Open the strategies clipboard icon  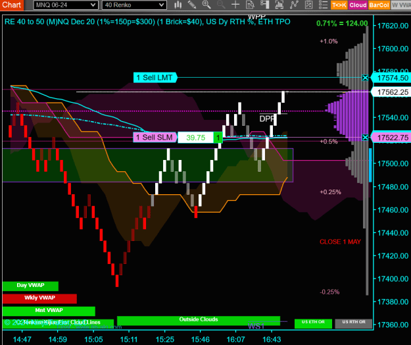point(308,5)
